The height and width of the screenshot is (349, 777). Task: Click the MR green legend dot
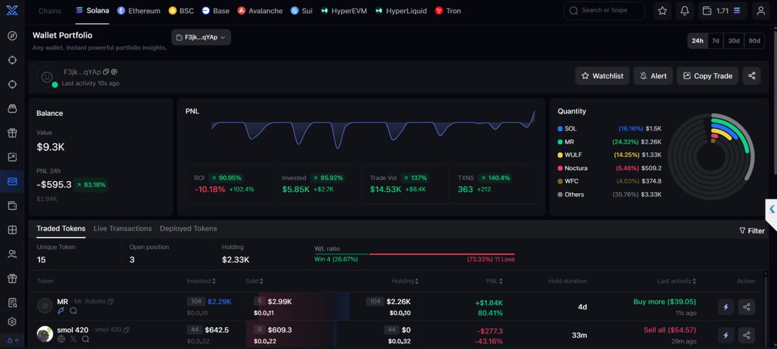click(560, 142)
